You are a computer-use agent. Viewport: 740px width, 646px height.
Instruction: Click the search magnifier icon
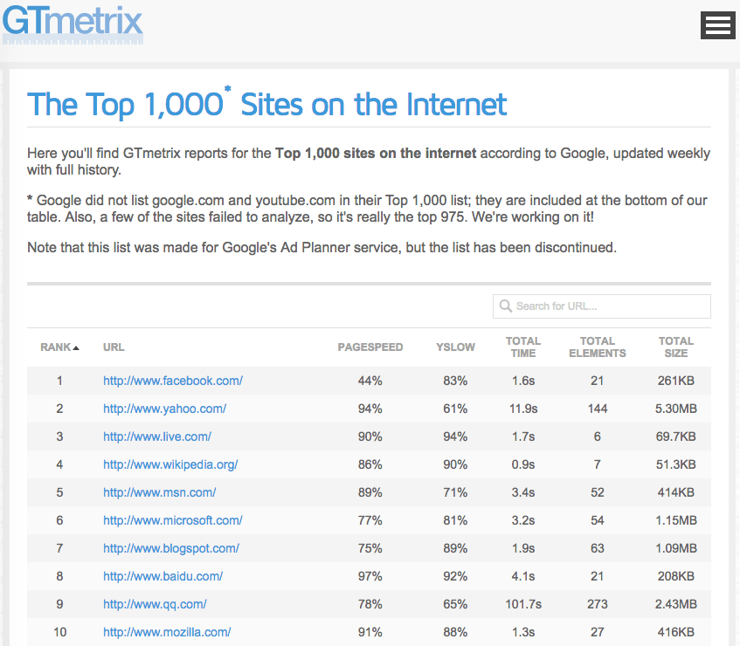point(506,306)
